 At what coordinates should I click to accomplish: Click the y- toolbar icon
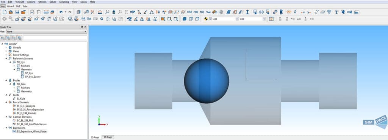click(309, 12)
